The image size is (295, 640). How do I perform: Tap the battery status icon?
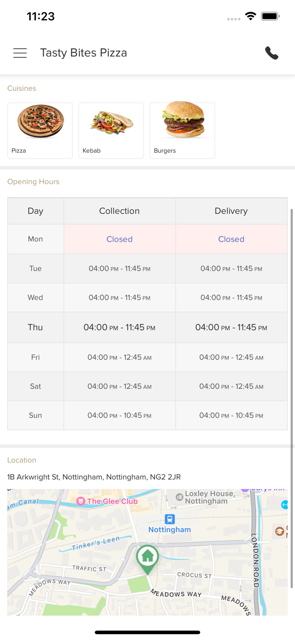pyautogui.click(x=270, y=16)
